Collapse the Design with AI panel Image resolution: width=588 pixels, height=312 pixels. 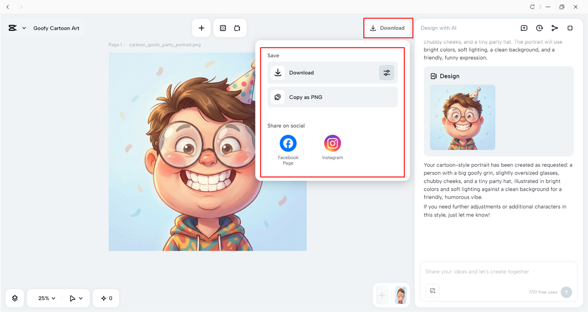(570, 28)
